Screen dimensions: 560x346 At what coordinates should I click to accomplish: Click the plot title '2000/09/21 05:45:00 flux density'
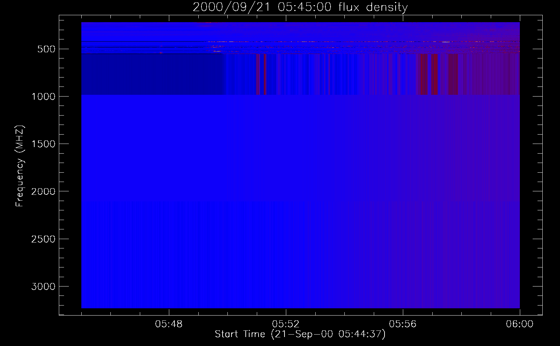point(300,7)
